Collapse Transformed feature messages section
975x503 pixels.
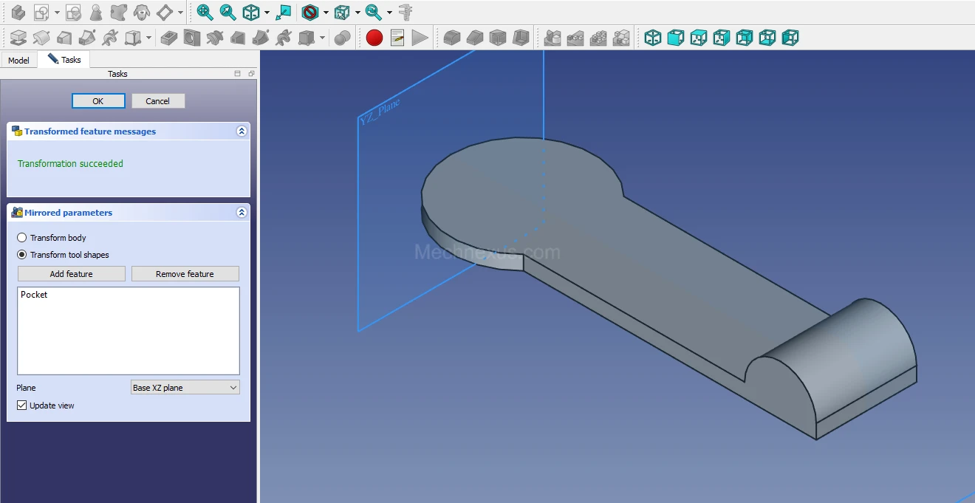241,131
